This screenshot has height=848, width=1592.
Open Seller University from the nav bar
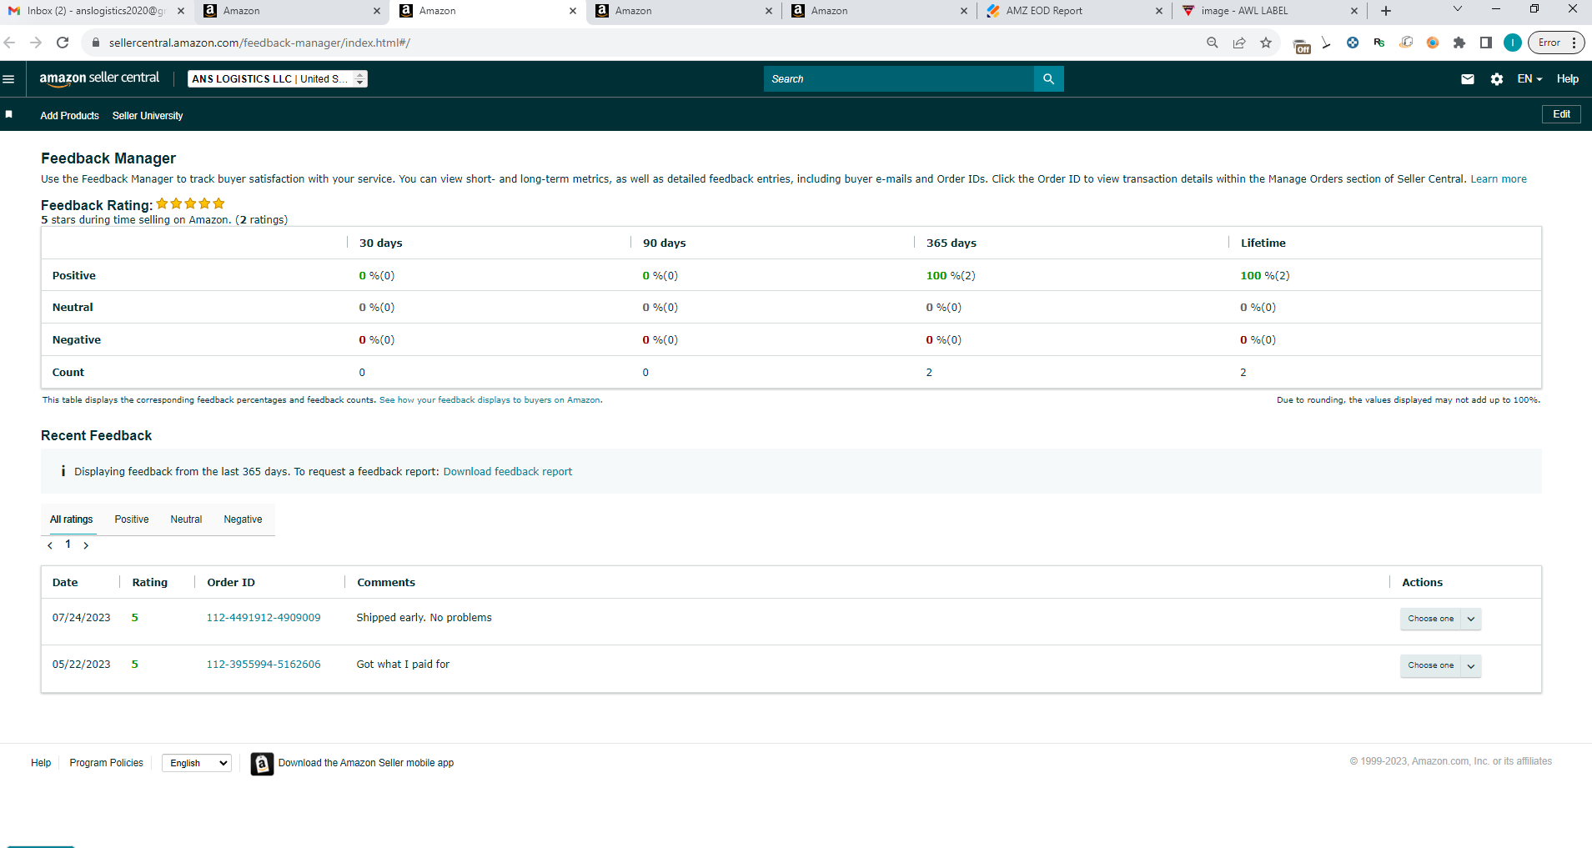(x=148, y=116)
